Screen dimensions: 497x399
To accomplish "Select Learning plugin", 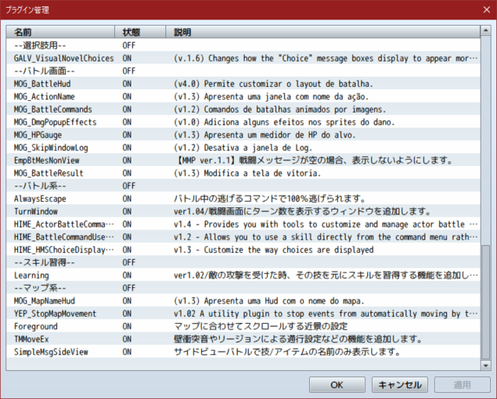I will 243,276.
